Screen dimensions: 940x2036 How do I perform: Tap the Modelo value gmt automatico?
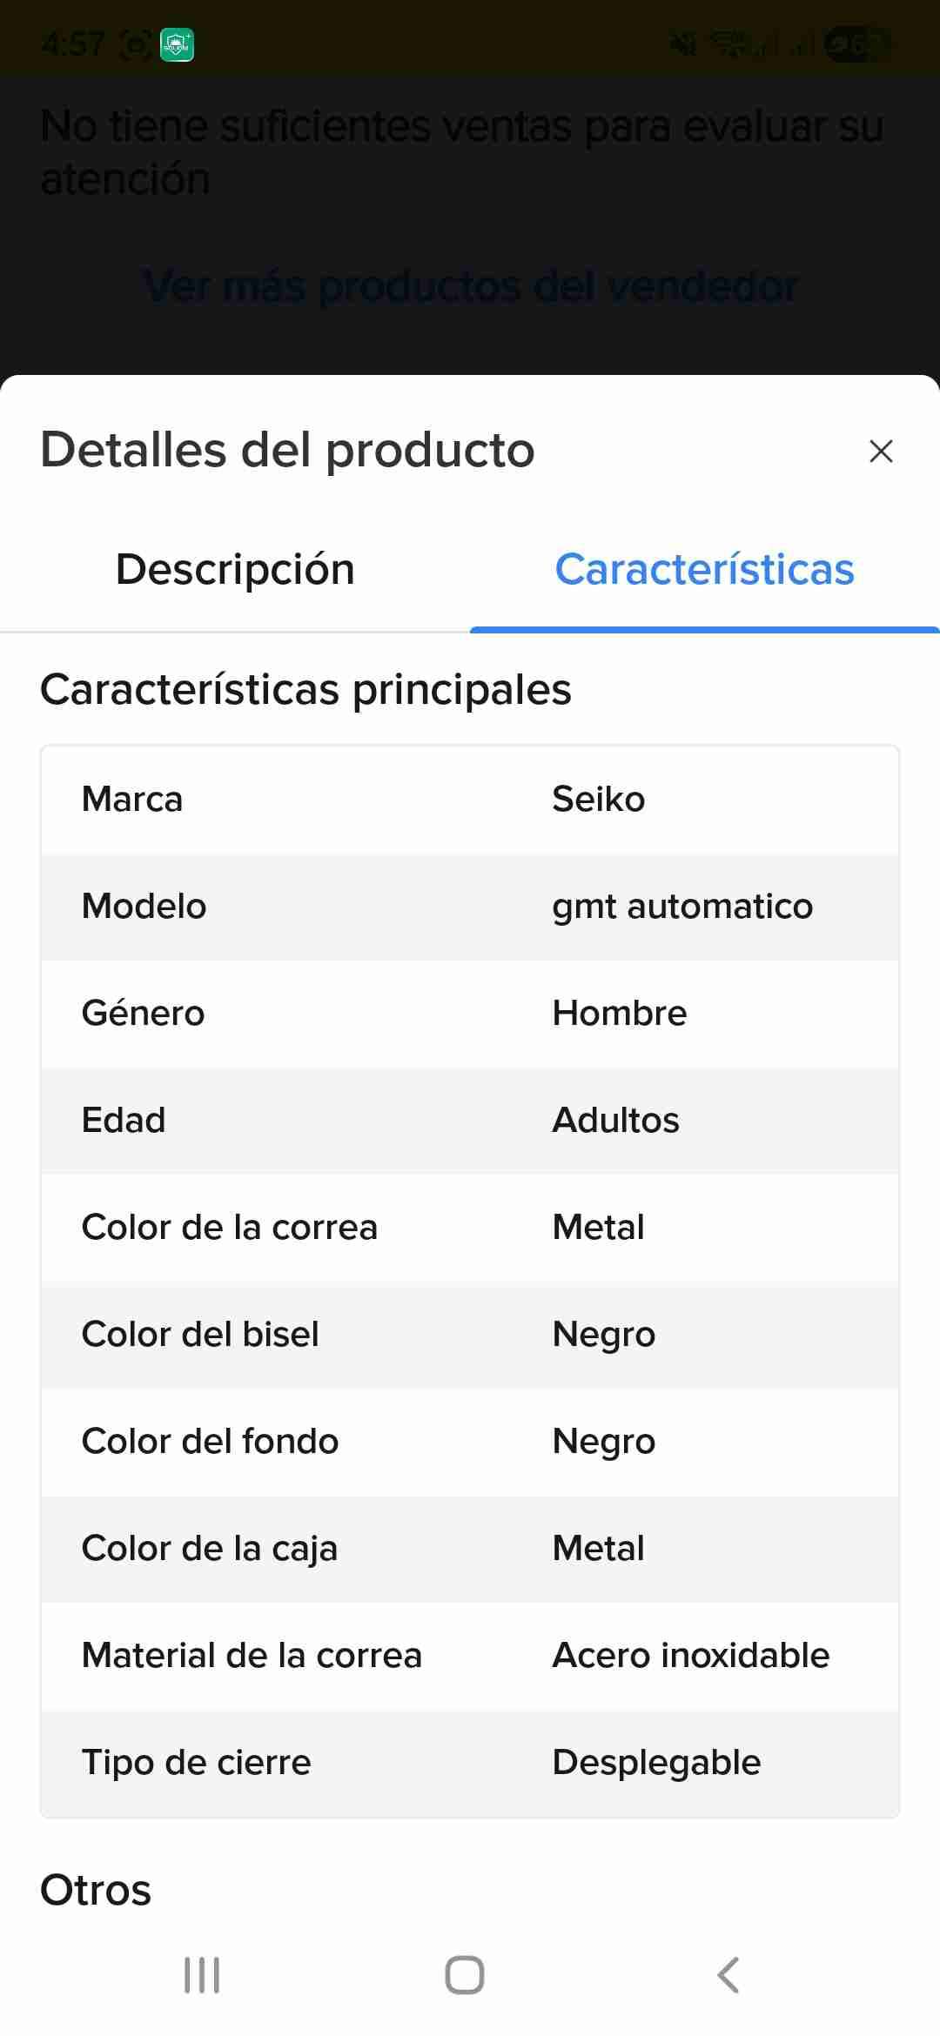[x=682, y=907]
